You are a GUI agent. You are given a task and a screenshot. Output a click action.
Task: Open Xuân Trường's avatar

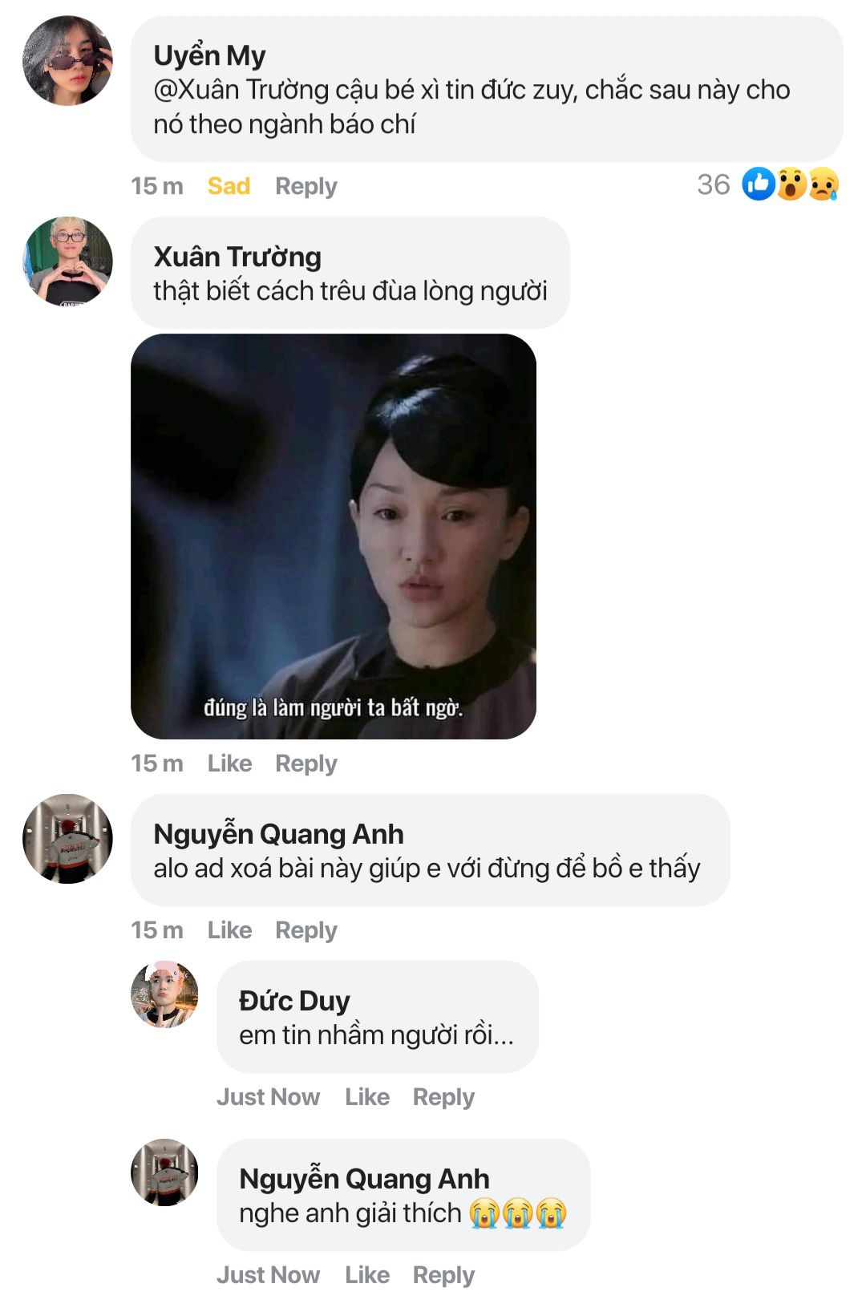pos(67,261)
